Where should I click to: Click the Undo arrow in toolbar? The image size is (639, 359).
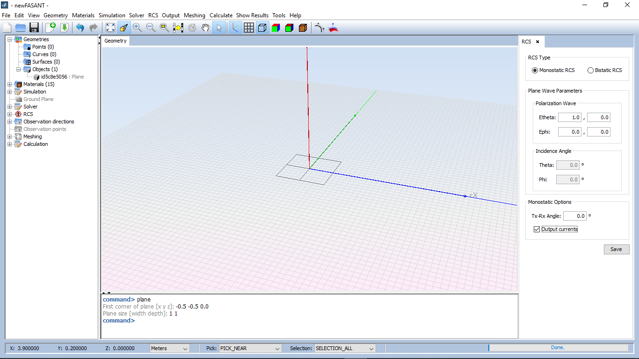[x=80, y=28]
